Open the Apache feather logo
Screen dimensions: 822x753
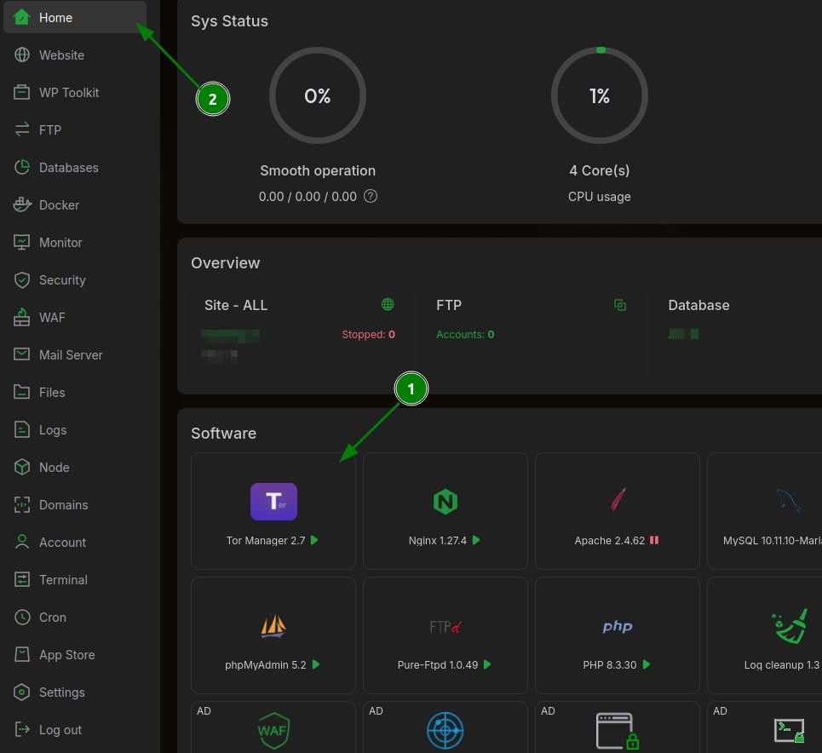tap(618, 499)
